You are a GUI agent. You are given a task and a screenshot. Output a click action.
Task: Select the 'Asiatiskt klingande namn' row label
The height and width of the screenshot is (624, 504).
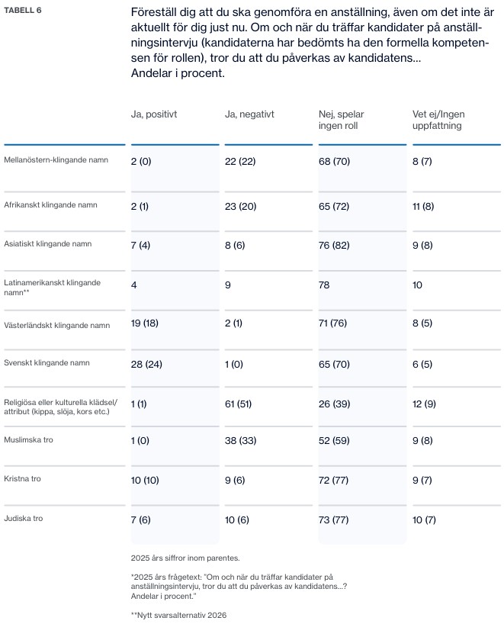(x=48, y=244)
